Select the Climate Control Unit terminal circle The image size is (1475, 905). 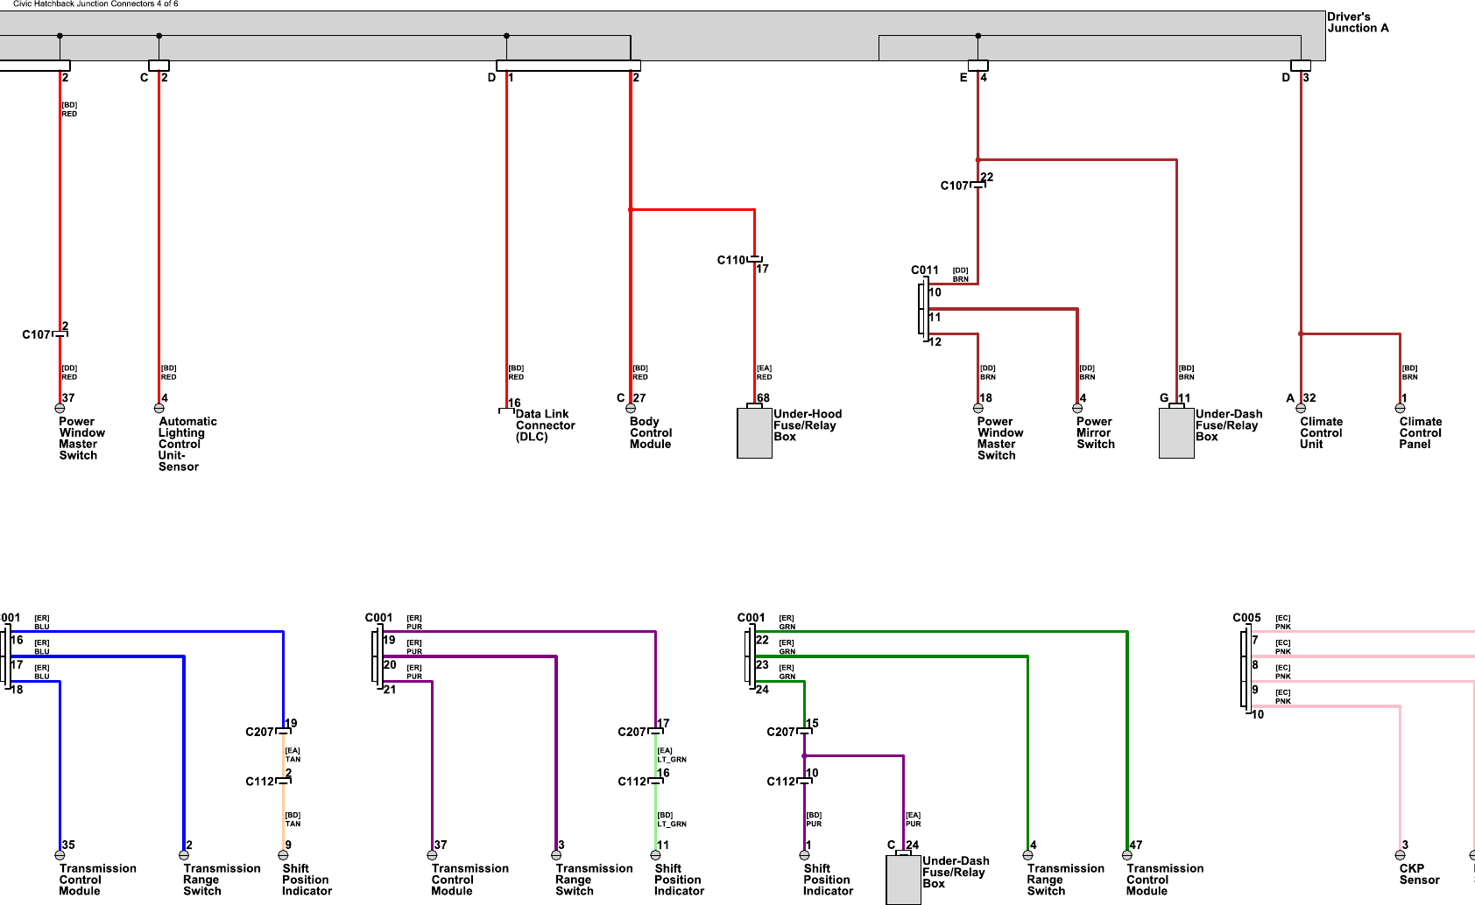1301,408
